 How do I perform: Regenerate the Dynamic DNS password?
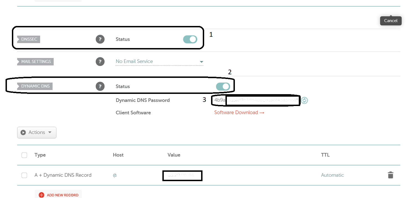tap(304, 100)
